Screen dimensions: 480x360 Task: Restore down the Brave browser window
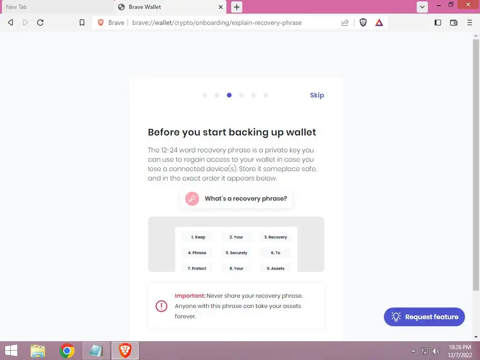coord(451,5)
